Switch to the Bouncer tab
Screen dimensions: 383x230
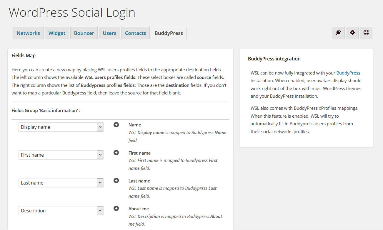coord(84,33)
